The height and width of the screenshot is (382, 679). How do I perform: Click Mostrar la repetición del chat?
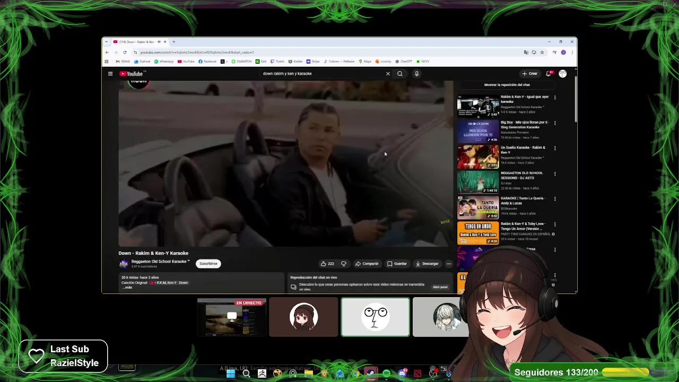pyautogui.click(x=507, y=85)
